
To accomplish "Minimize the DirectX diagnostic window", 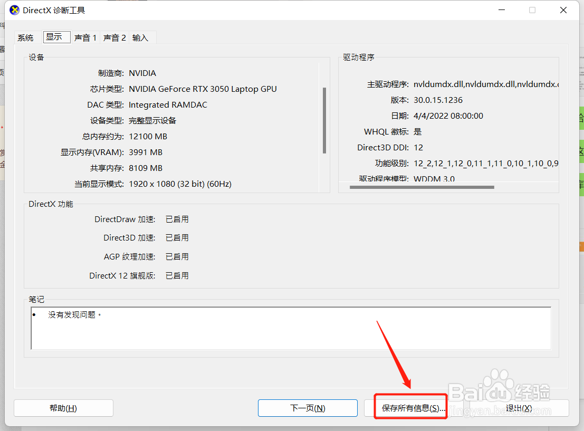I will click(x=502, y=10).
